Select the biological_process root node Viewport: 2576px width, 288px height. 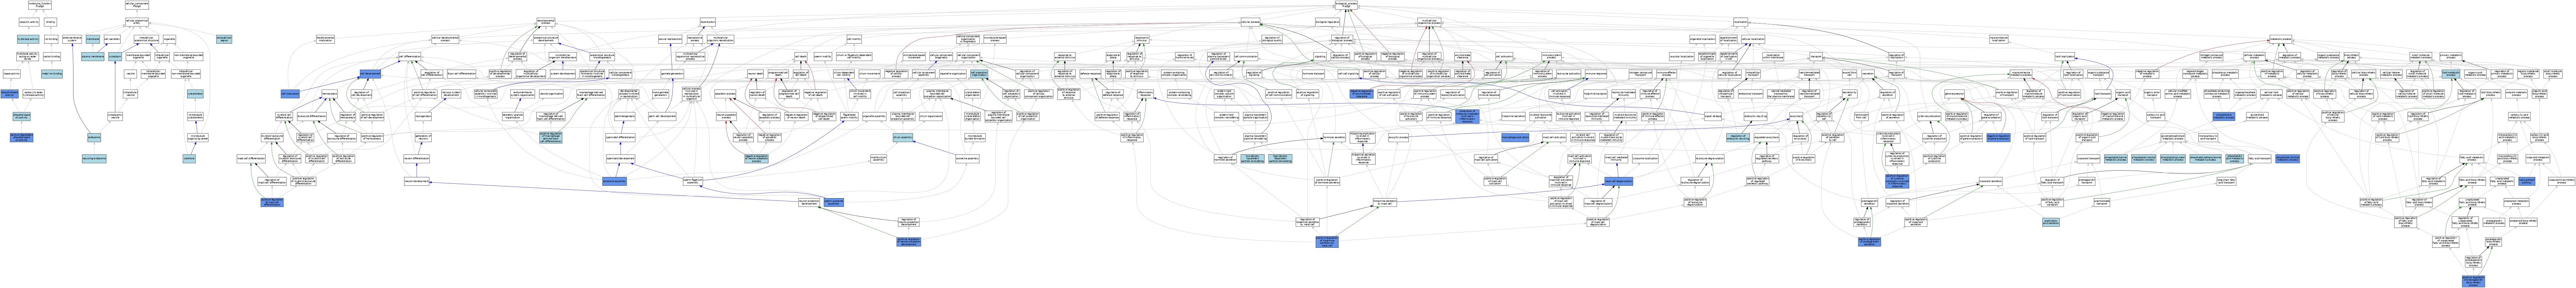[1346, 5]
